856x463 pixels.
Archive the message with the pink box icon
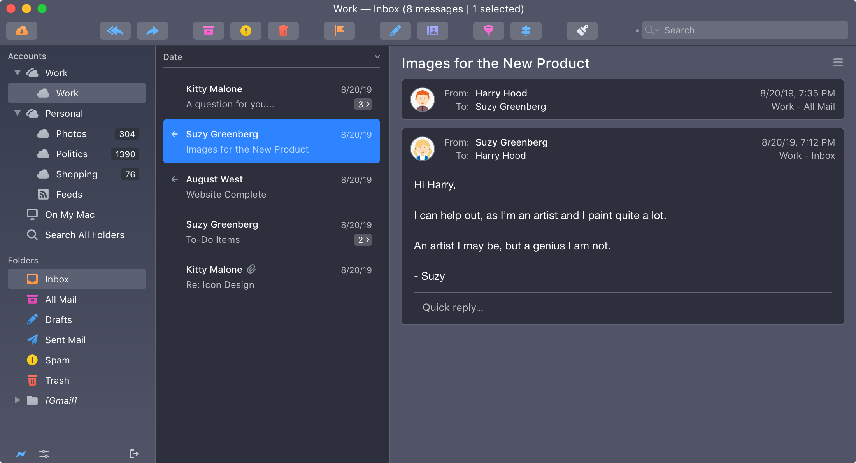pyautogui.click(x=208, y=31)
